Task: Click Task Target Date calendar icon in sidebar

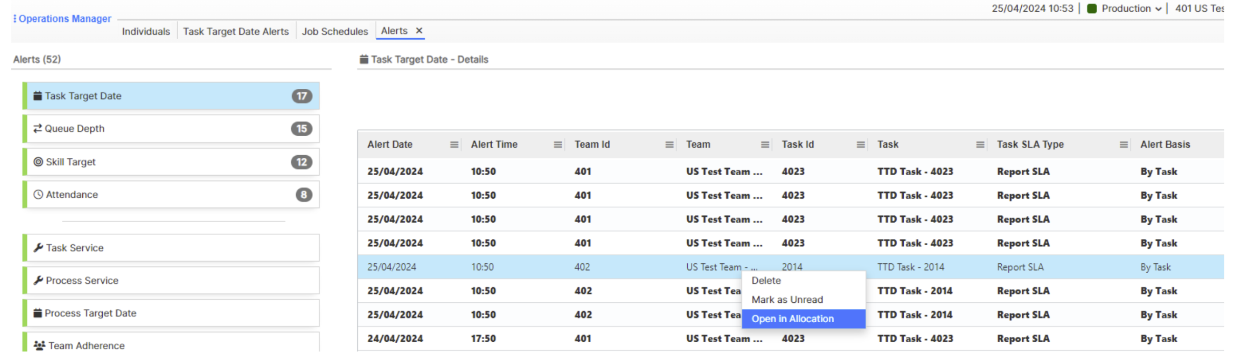Action: point(38,96)
